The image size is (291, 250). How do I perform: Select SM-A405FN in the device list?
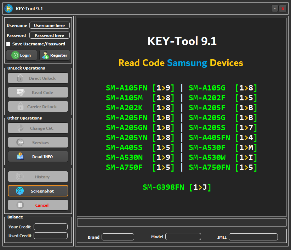pyautogui.click(x=209, y=138)
